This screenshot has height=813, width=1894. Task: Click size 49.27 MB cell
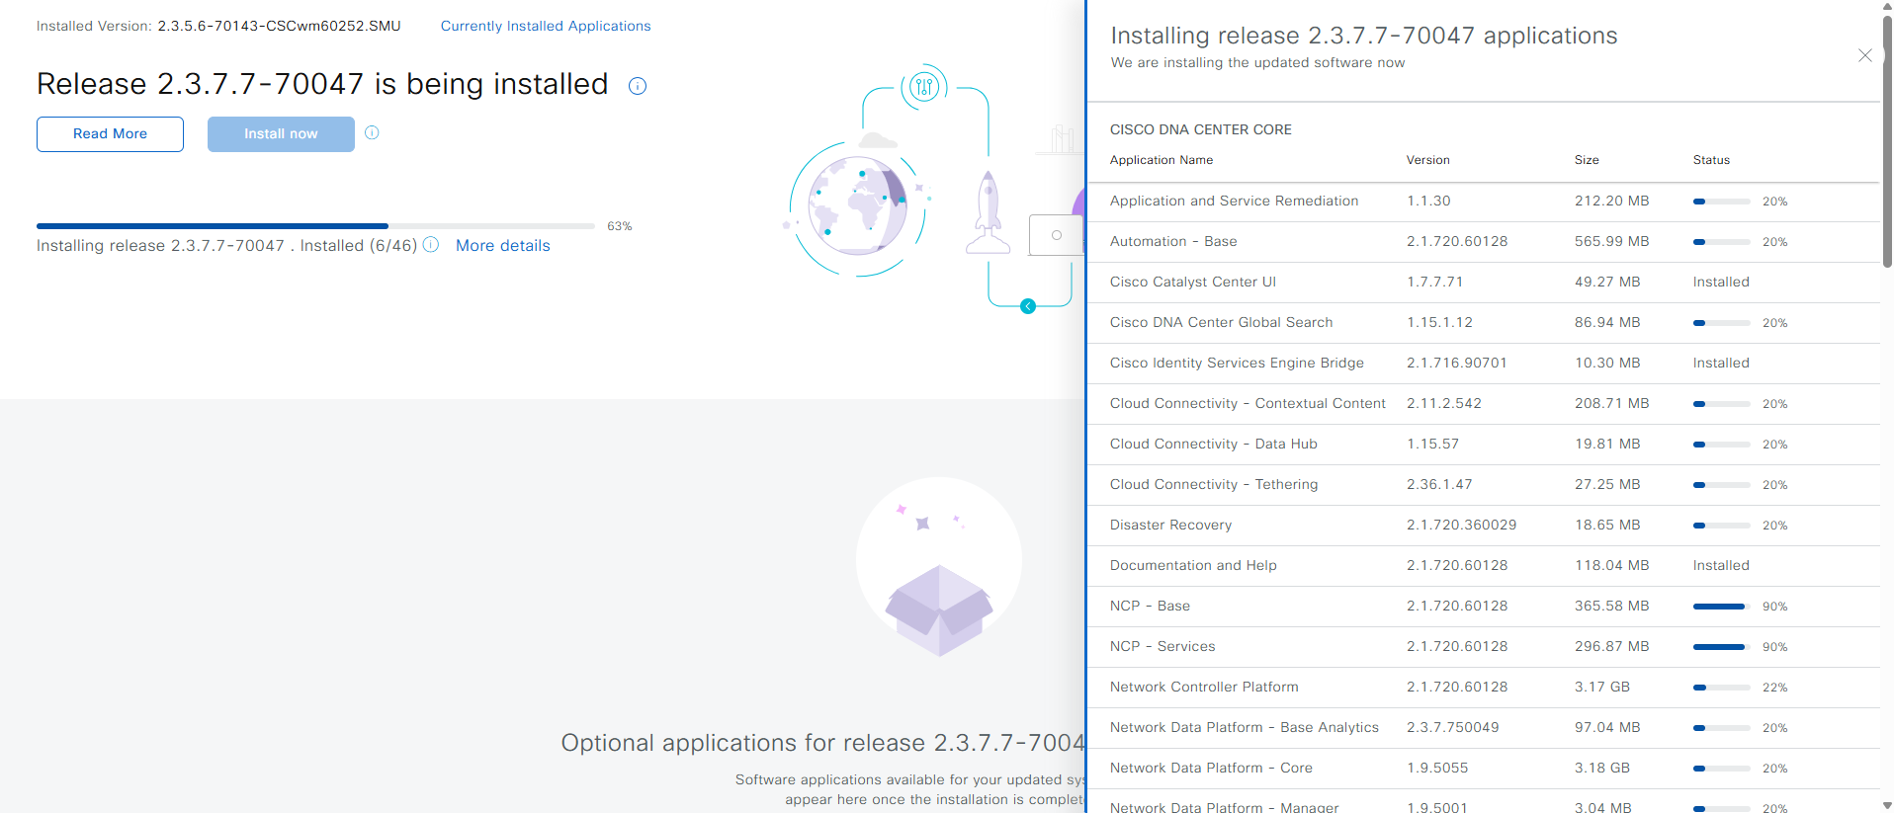(x=1607, y=282)
